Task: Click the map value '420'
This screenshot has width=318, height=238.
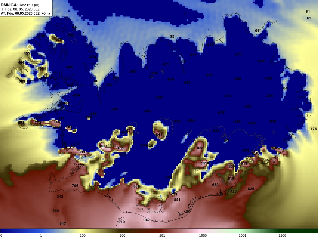Action: pyautogui.click(x=233, y=191)
